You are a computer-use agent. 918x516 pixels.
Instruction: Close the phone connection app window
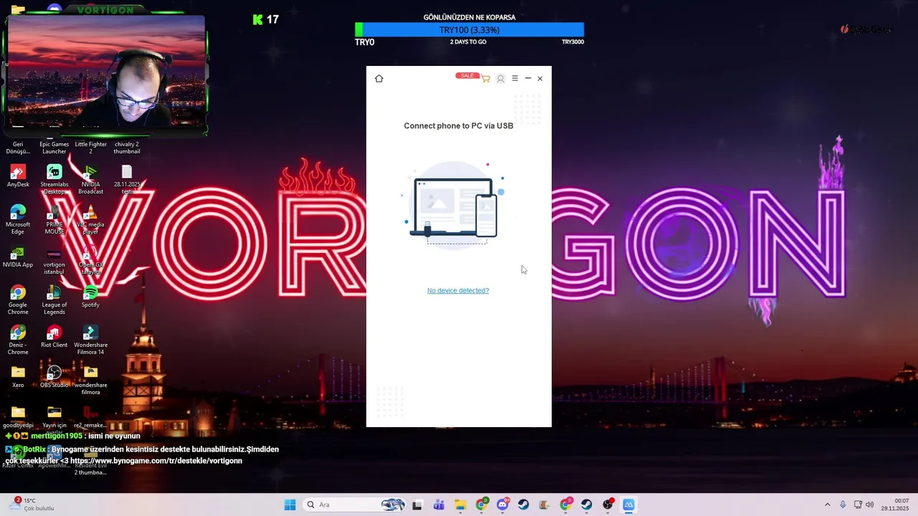(x=540, y=78)
